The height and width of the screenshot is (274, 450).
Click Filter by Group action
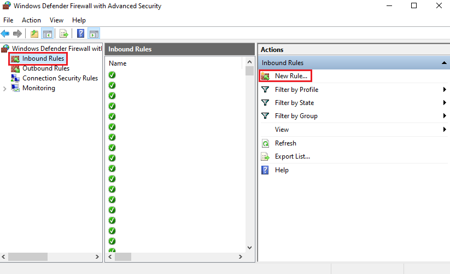tap(296, 116)
